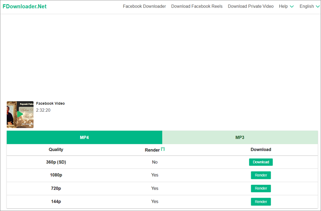Screen dimensions: 321x211
Task: Click the FDownloader.Net logo
Action: click(x=25, y=7)
